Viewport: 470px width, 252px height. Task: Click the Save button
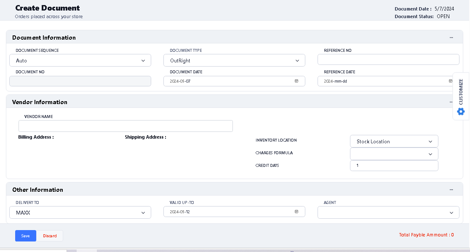26,236
